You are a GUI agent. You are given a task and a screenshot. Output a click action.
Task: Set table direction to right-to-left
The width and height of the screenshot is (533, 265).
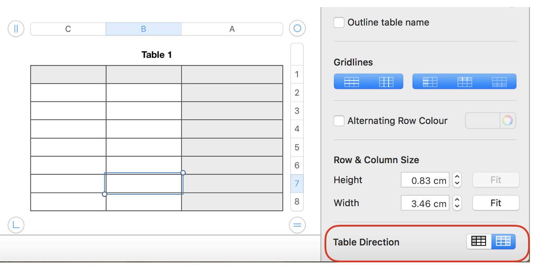pyautogui.click(x=503, y=241)
